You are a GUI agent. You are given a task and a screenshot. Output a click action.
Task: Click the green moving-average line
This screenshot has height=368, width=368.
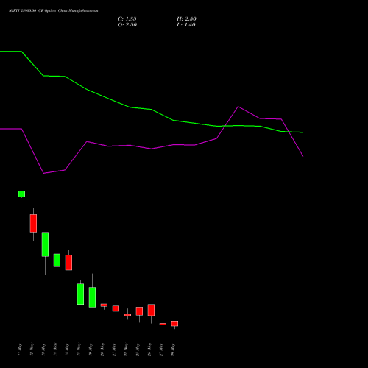152,110
